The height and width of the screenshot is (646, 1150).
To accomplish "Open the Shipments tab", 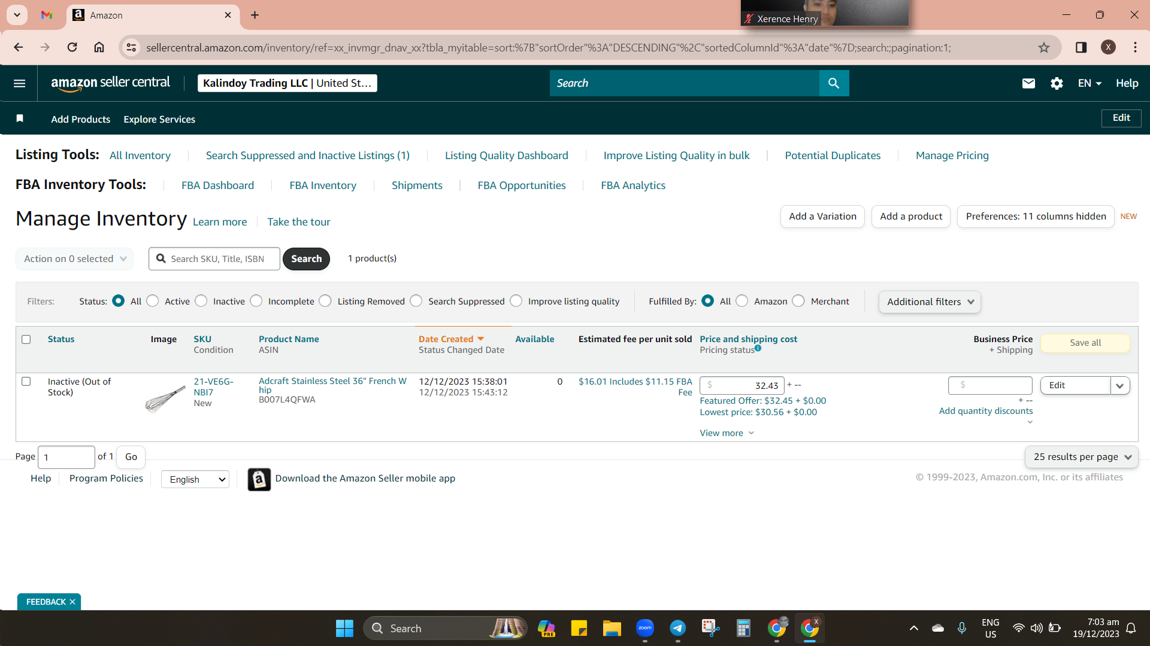I will pos(417,185).
